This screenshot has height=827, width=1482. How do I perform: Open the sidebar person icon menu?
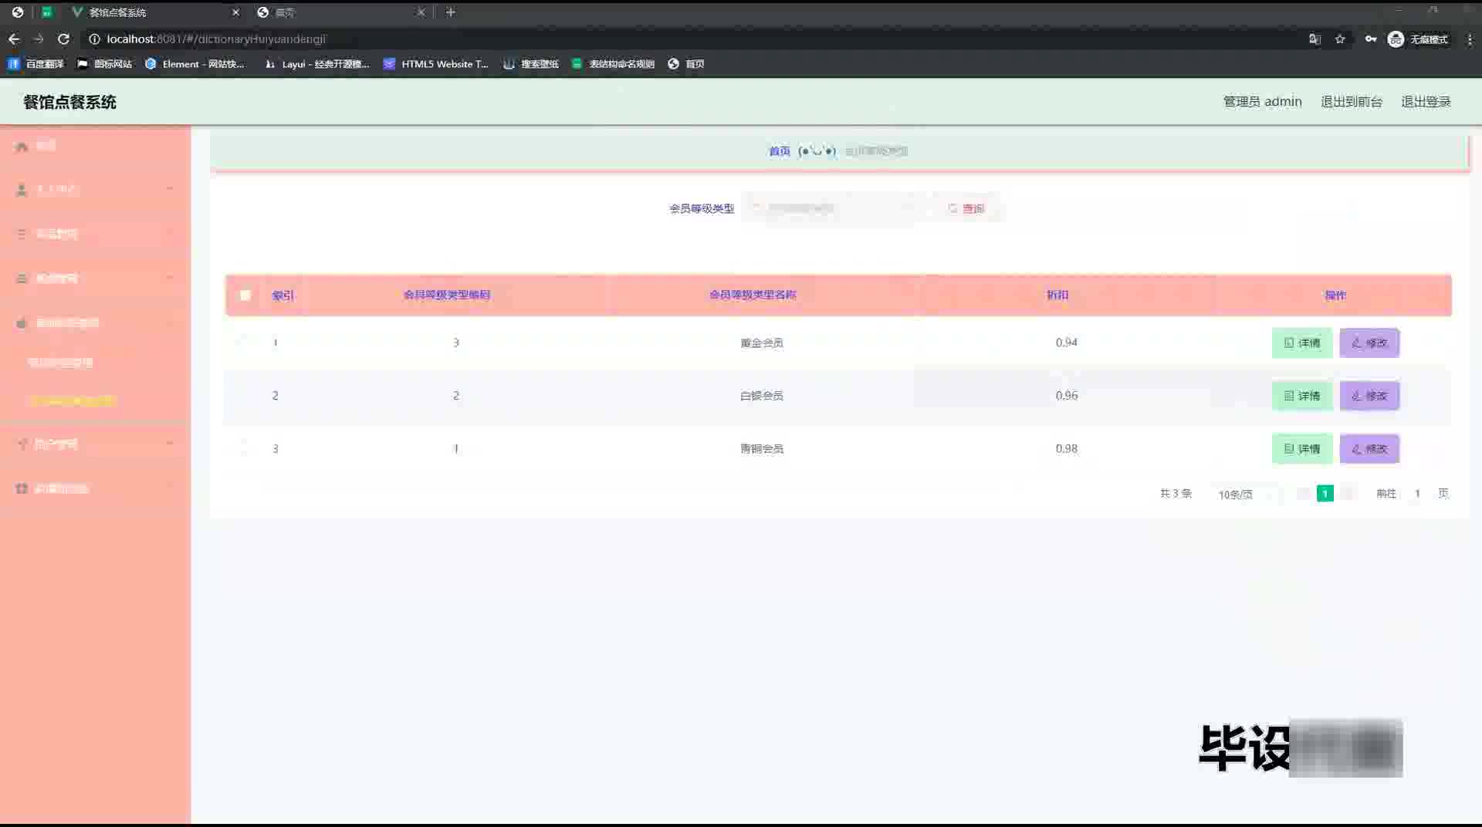[x=95, y=189]
